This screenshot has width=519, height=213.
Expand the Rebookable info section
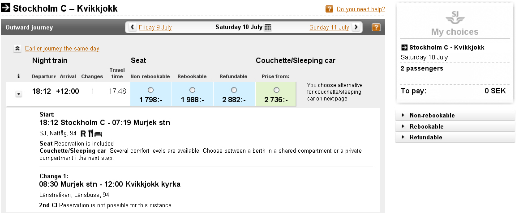point(455,126)
